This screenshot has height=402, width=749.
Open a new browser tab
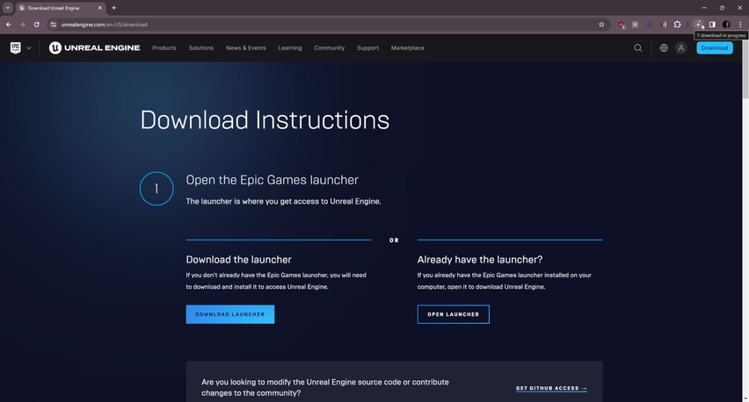[113, 8]
